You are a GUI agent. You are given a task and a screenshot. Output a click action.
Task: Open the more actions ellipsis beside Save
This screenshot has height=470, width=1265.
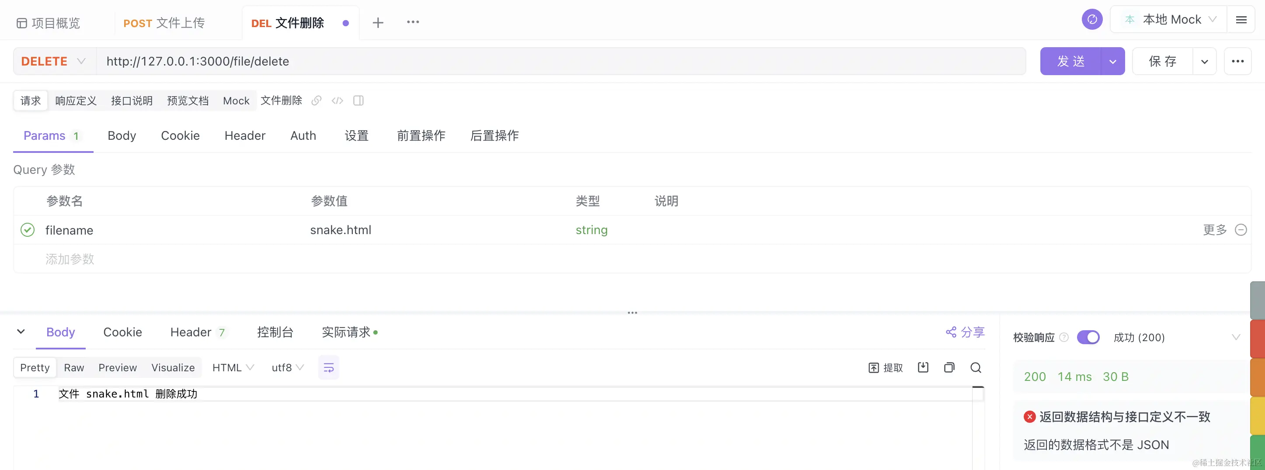pos(1237,61)
